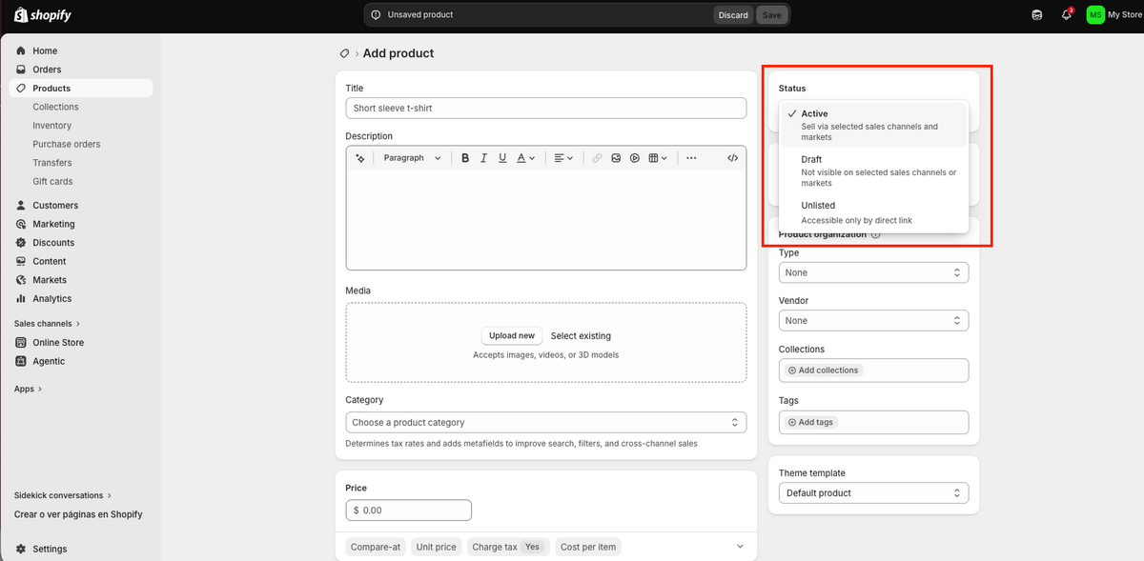This screenshot has height=561, width=1144.
Task: Open the Type dropdown
Action: point(873,272)
